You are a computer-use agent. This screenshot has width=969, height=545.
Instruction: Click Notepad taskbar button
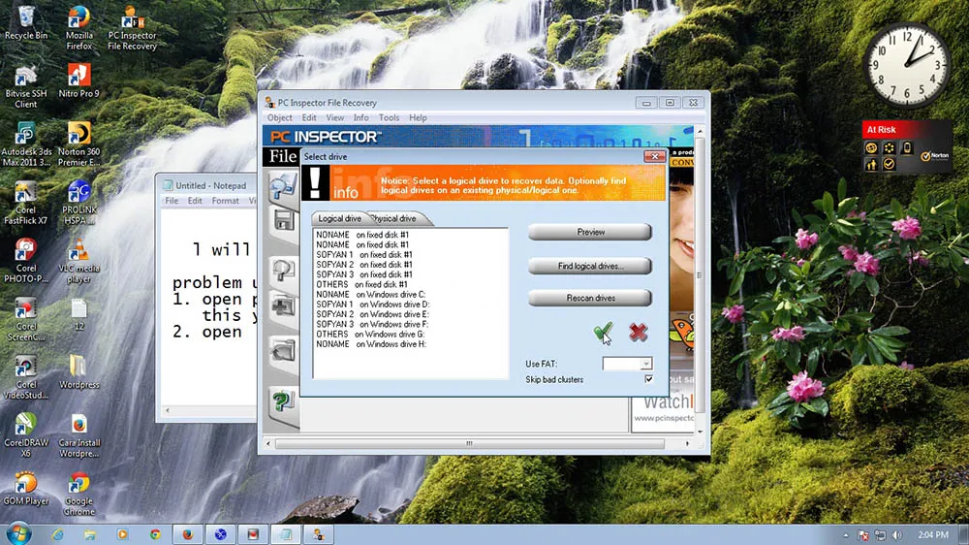coord(286,534)
